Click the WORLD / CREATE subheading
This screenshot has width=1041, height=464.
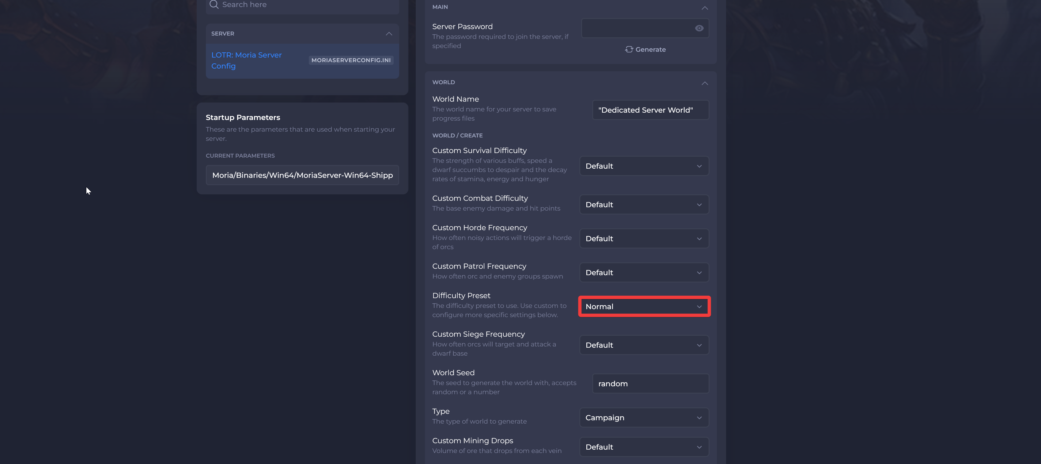457,136
